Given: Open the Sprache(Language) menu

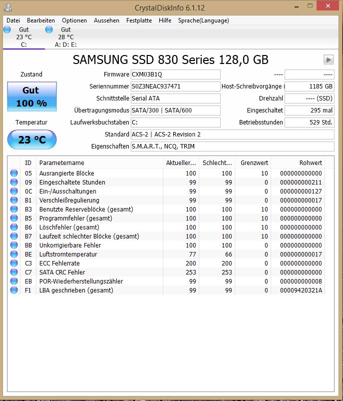Looking at the screenshot, I should [204, 20].
